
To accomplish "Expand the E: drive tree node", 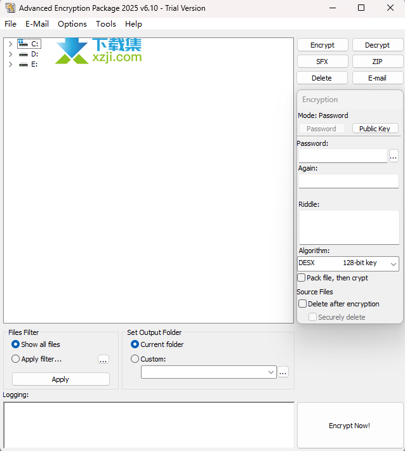I will coord(10,65).
